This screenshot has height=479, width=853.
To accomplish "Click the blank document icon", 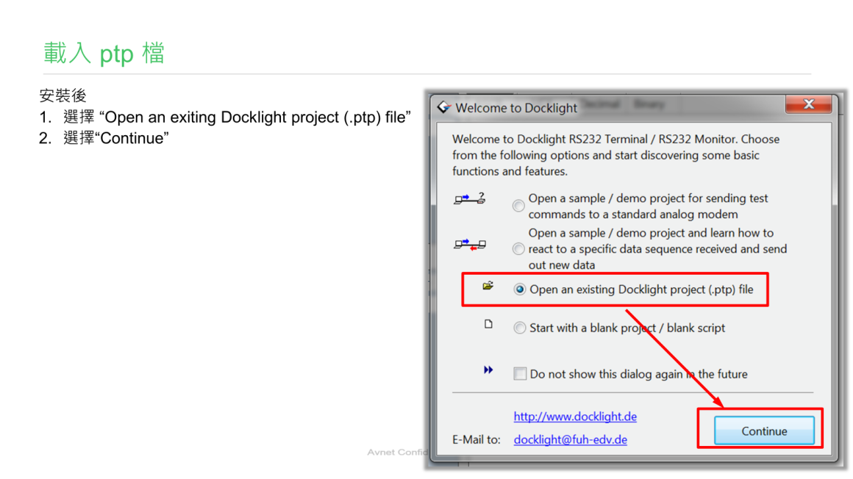I will (x=488, y=324).
